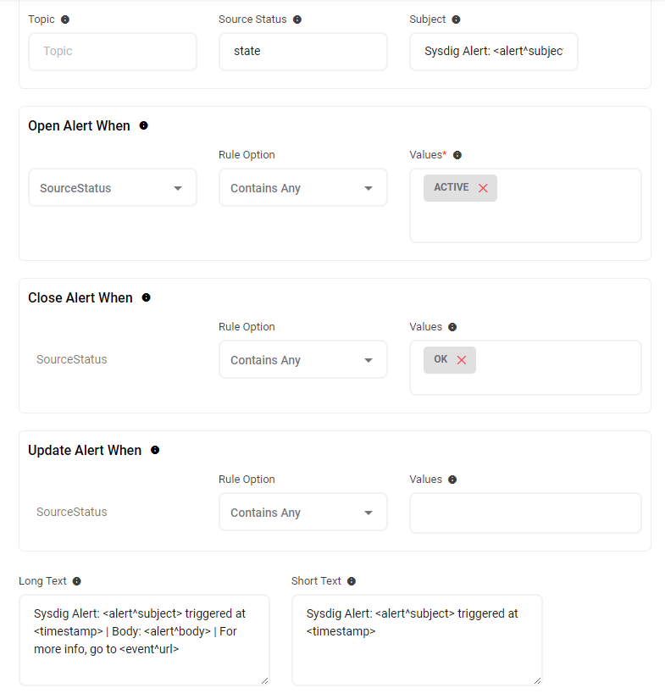
Task: Click the info icon beside Close Alert When
Action: tap(146, 297)
